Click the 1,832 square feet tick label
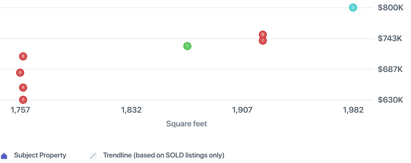 tap(131, 110)
